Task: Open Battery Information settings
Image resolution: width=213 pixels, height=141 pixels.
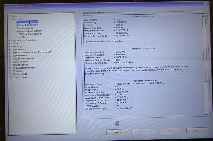Action: coord(27,25)
